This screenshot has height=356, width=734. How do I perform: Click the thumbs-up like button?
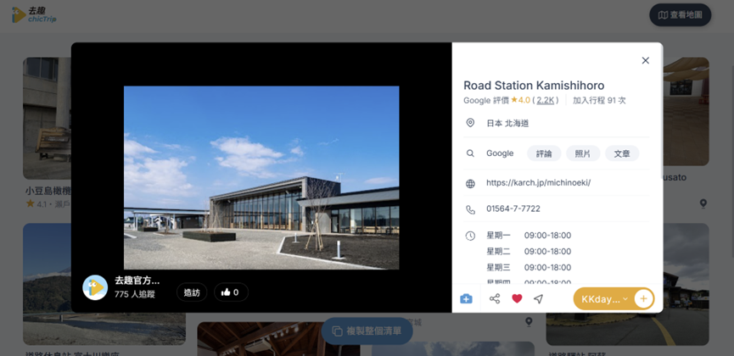[232, 292]
